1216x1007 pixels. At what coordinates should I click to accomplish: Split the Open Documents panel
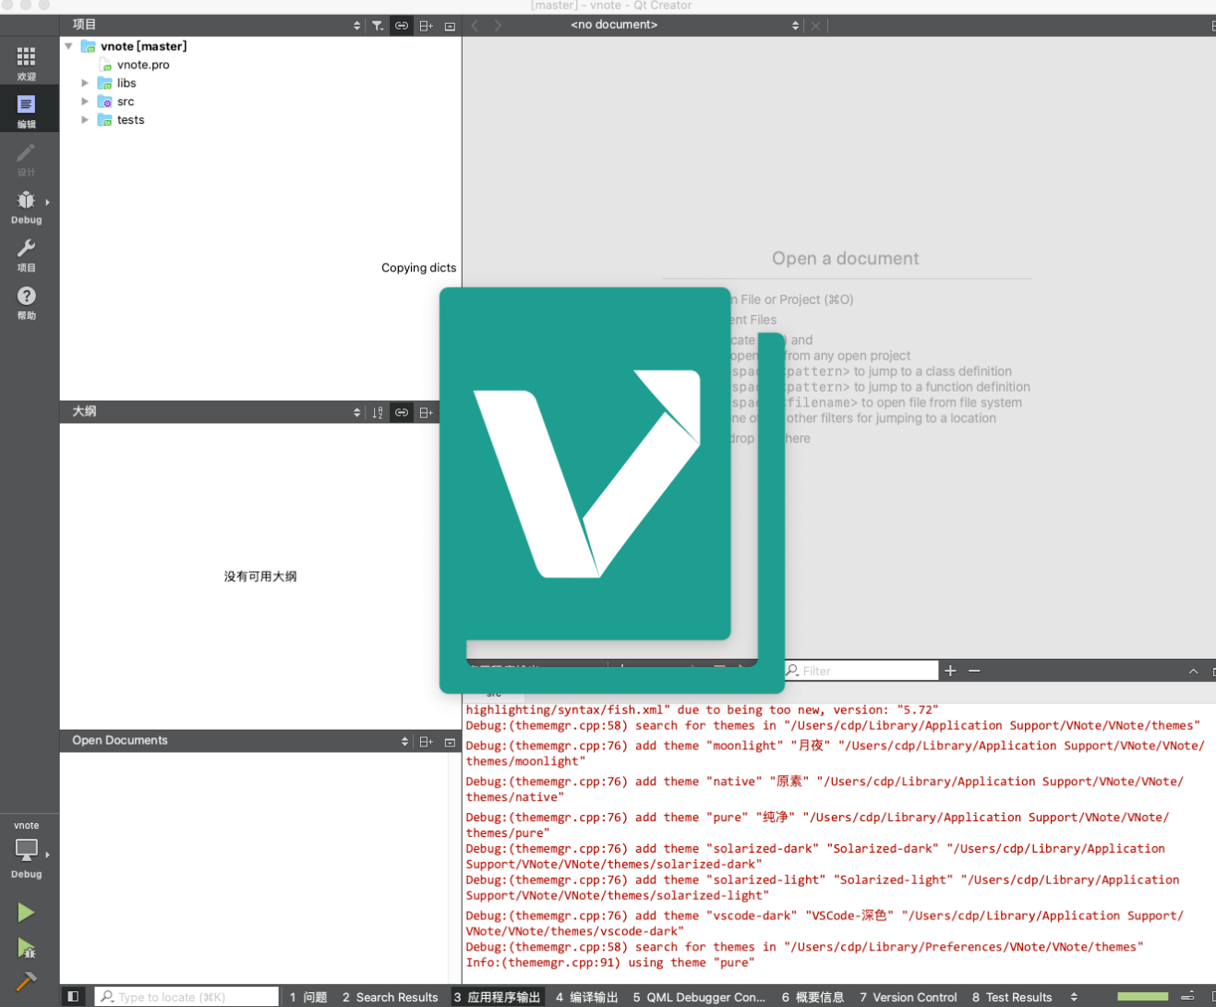426,741
